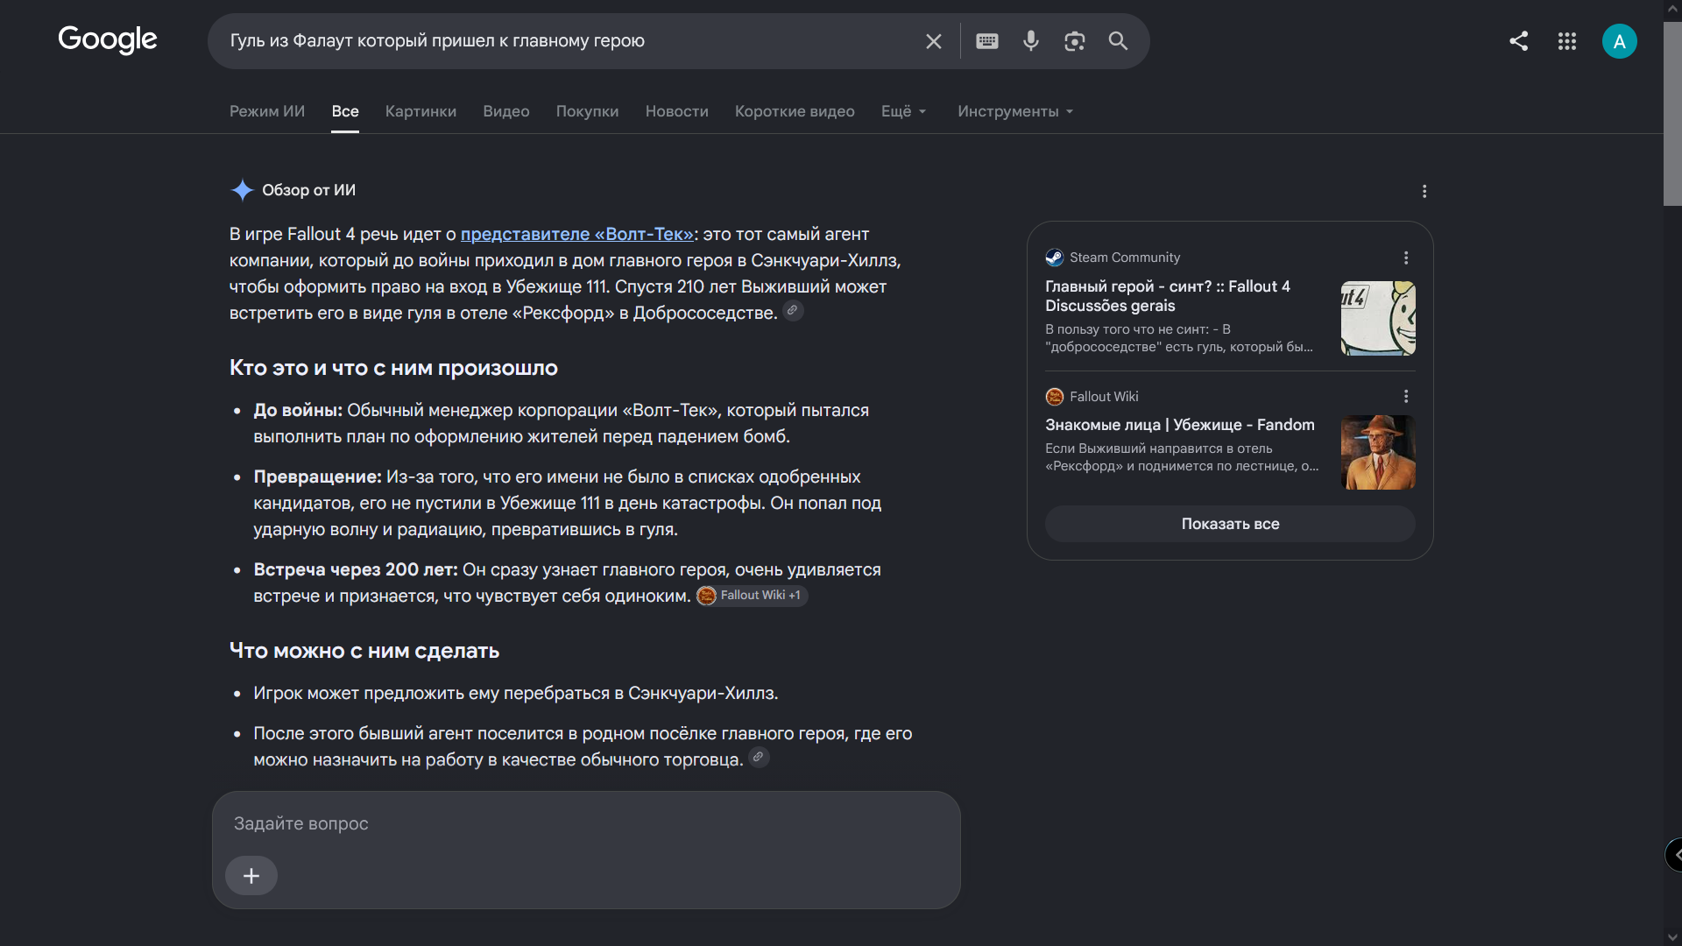Open the share icon in header
The width and height of the screenshot is (1682, 946).
(1519, 41)
